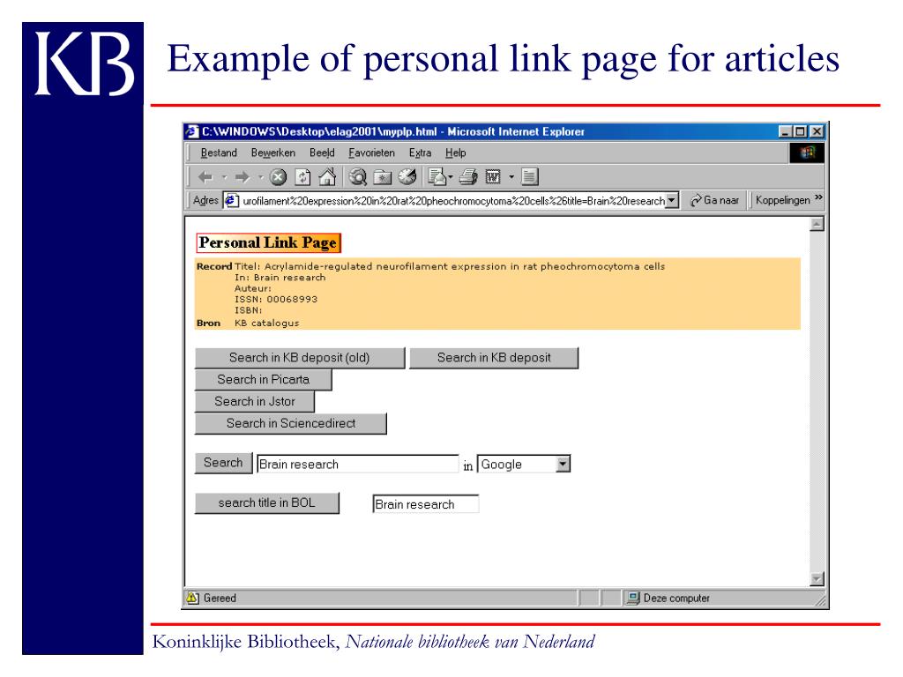Click the Personal Link Page heading
The height and width of the screenshot is (677, 903).
(268, 243)
